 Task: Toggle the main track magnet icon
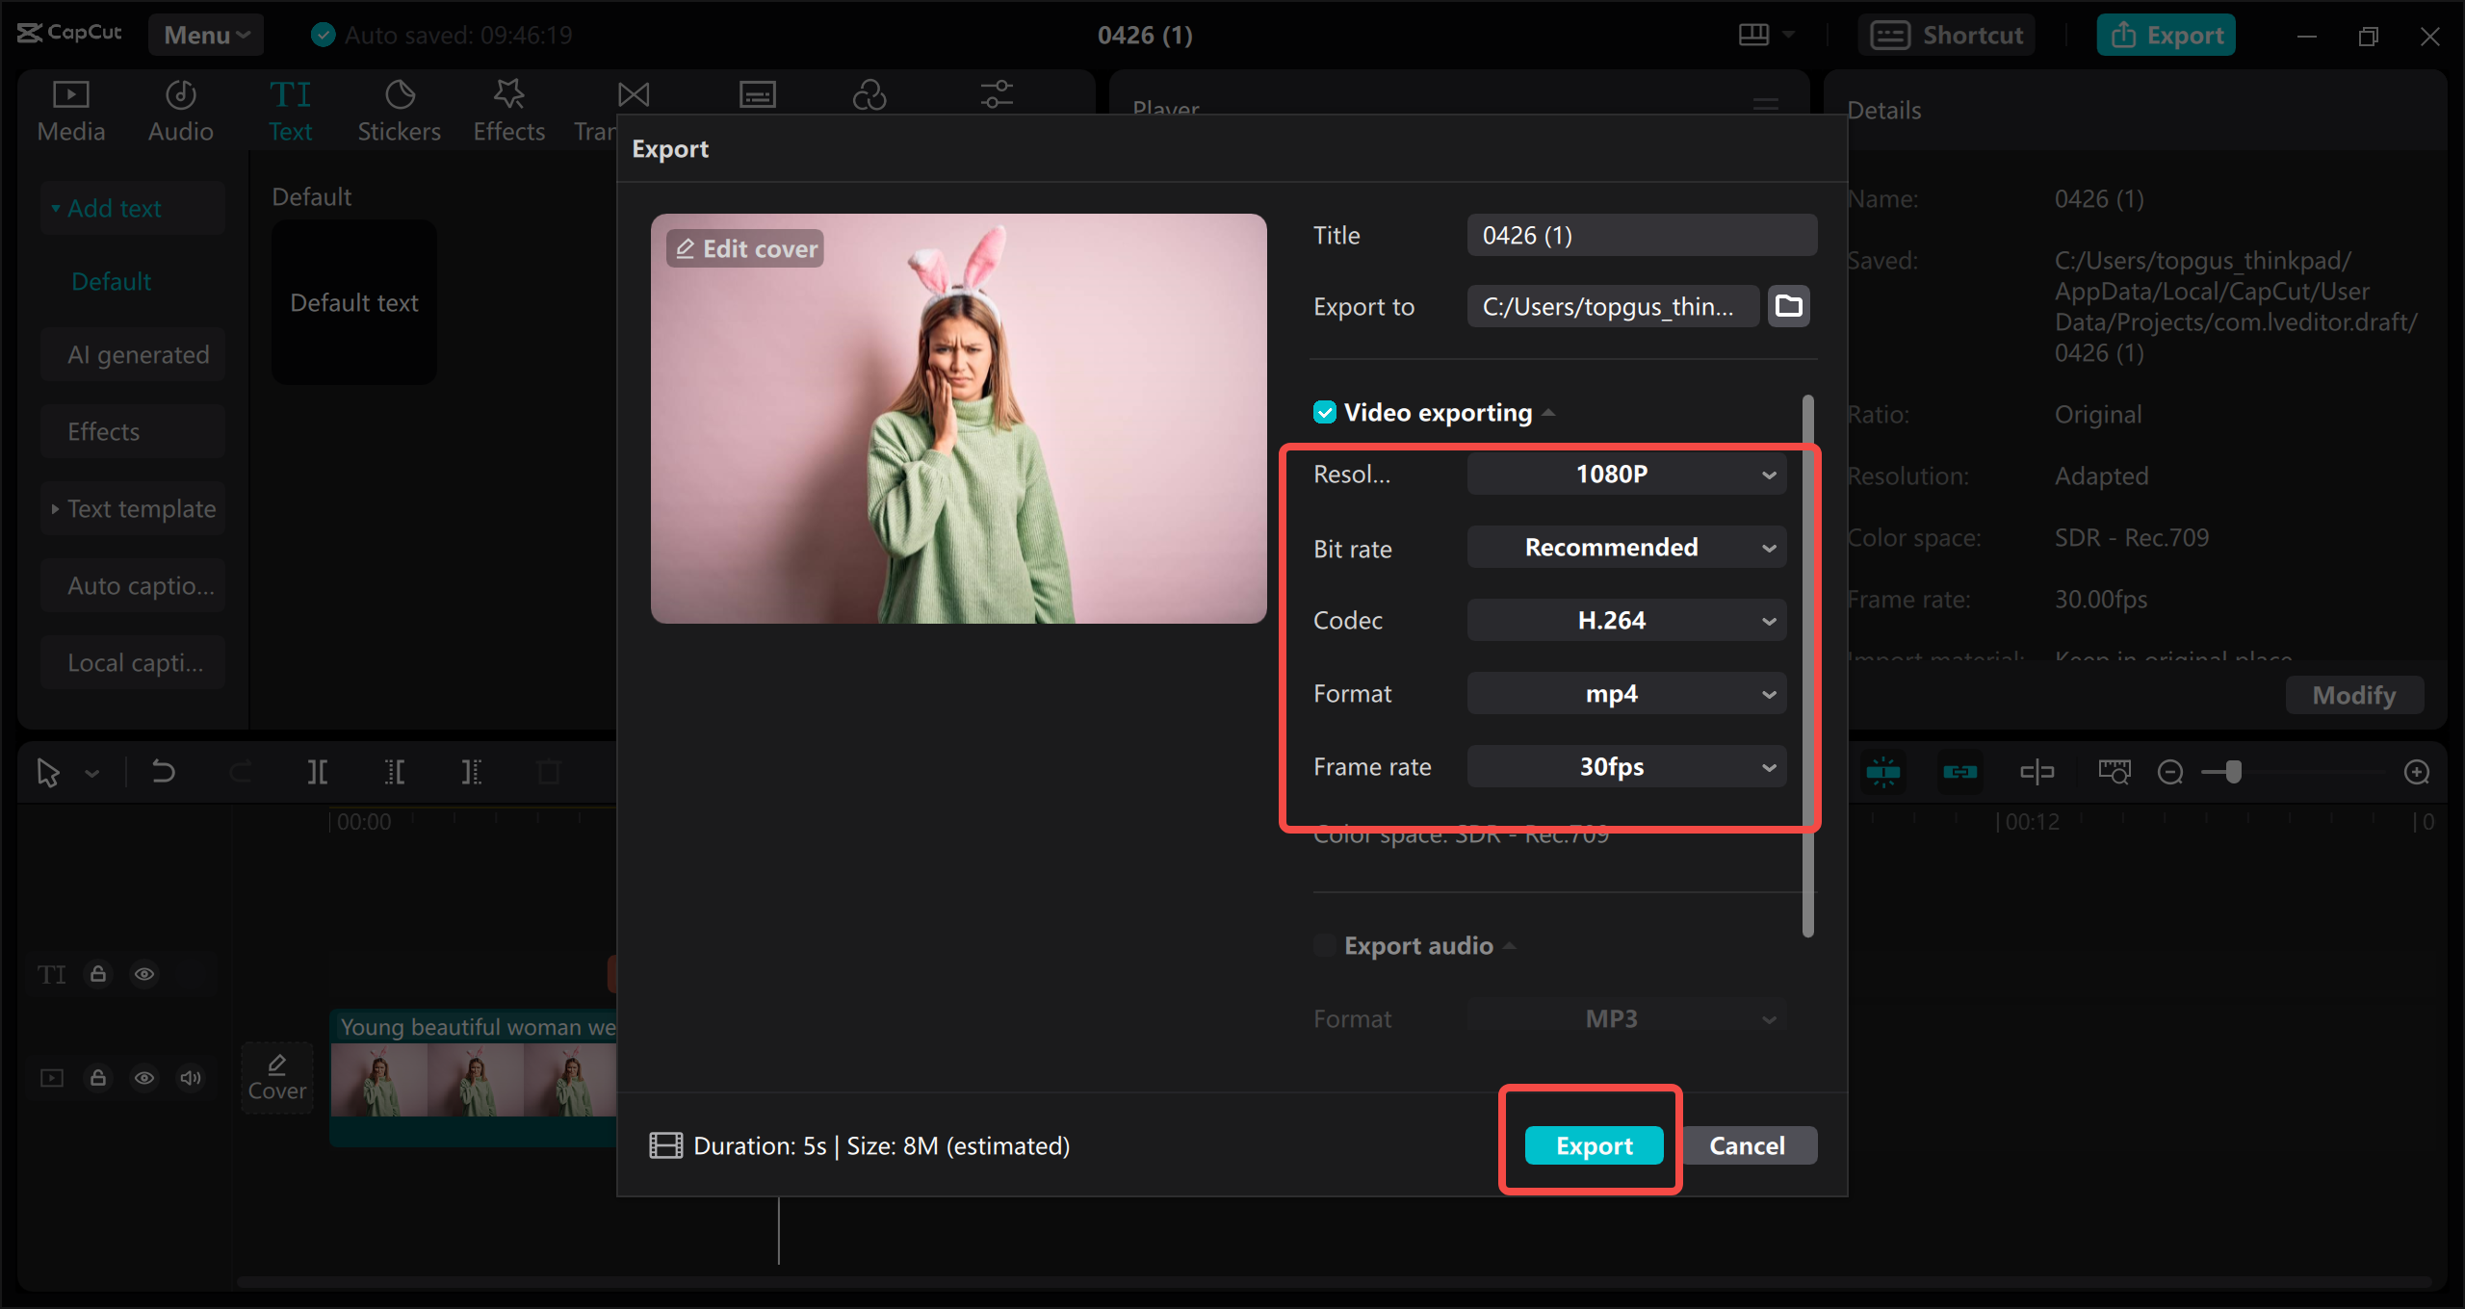(x=1883, y=772)
